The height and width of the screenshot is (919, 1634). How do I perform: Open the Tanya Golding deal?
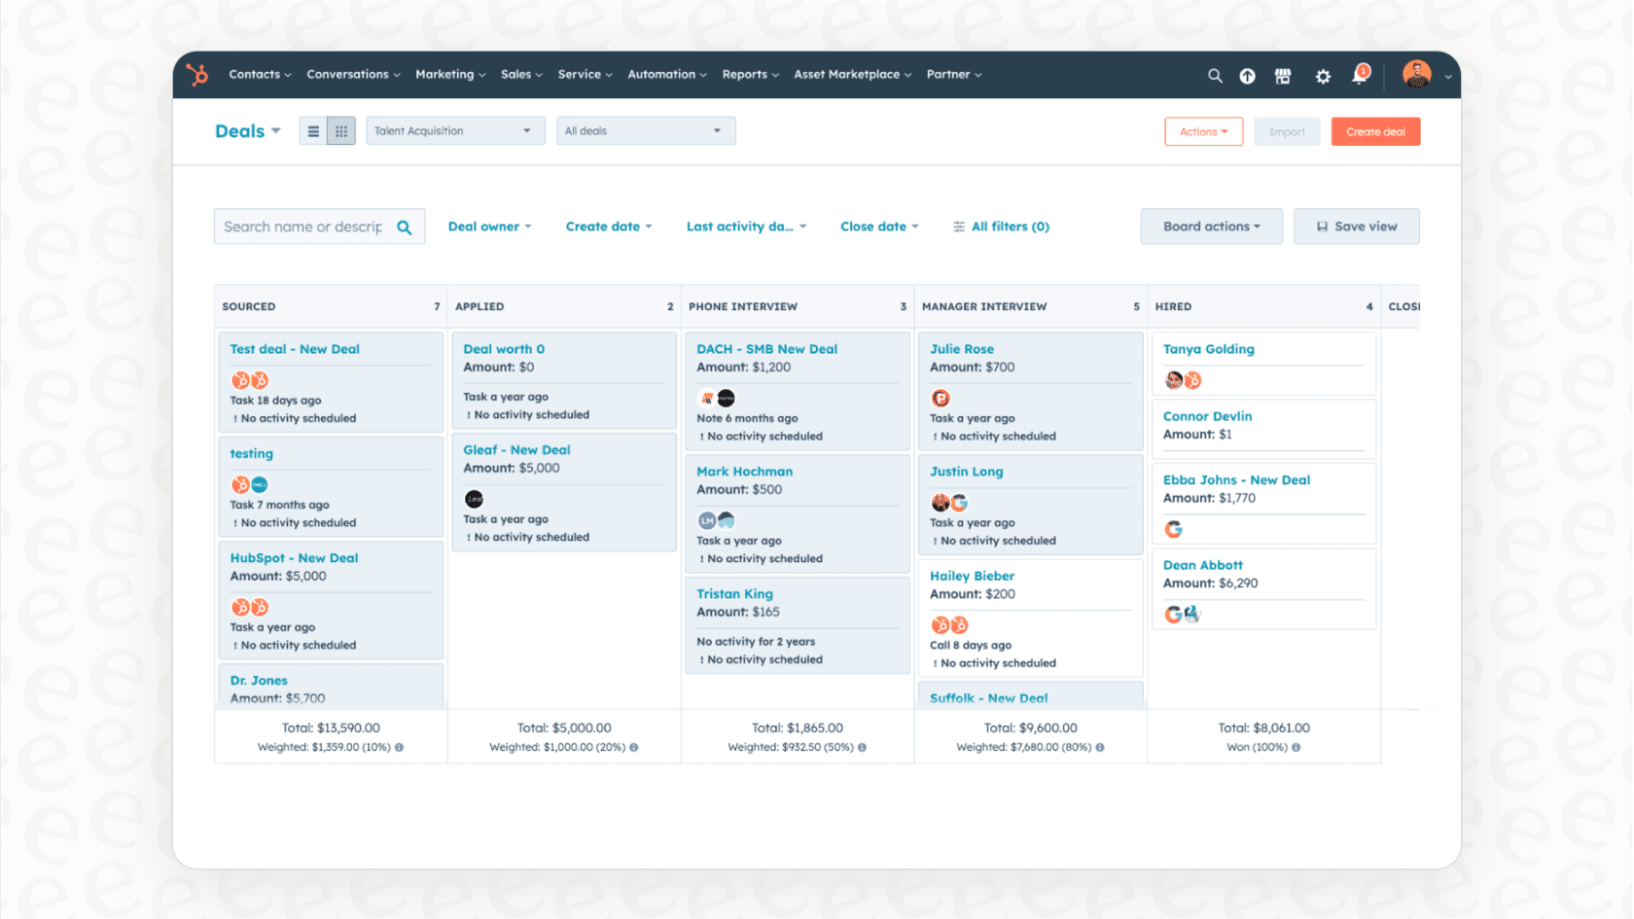point(1210,348)
